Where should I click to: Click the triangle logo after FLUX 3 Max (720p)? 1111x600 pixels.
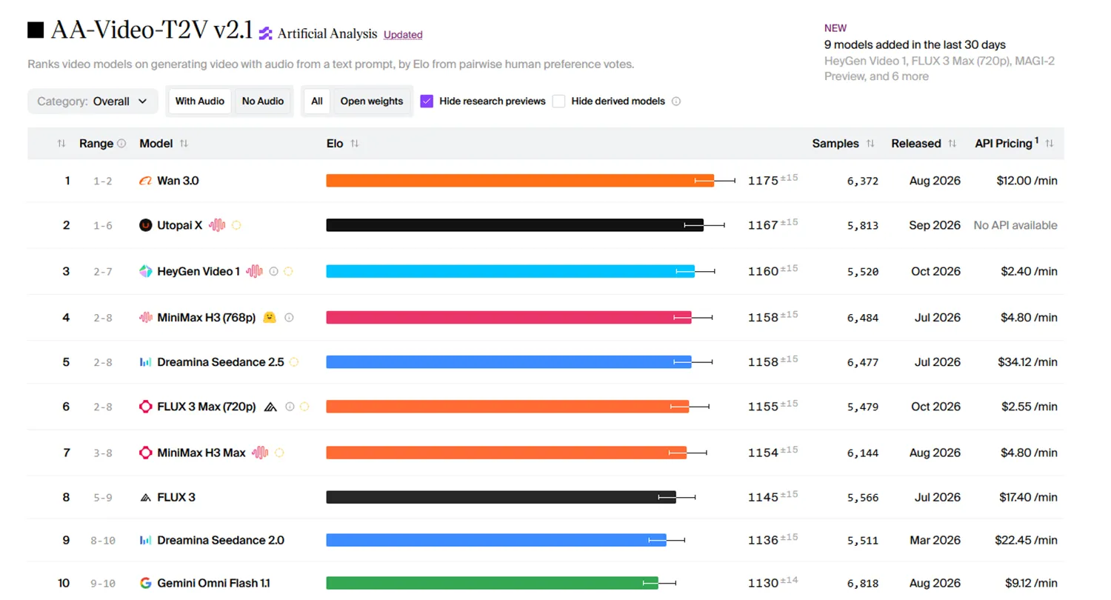pos(270,407)
